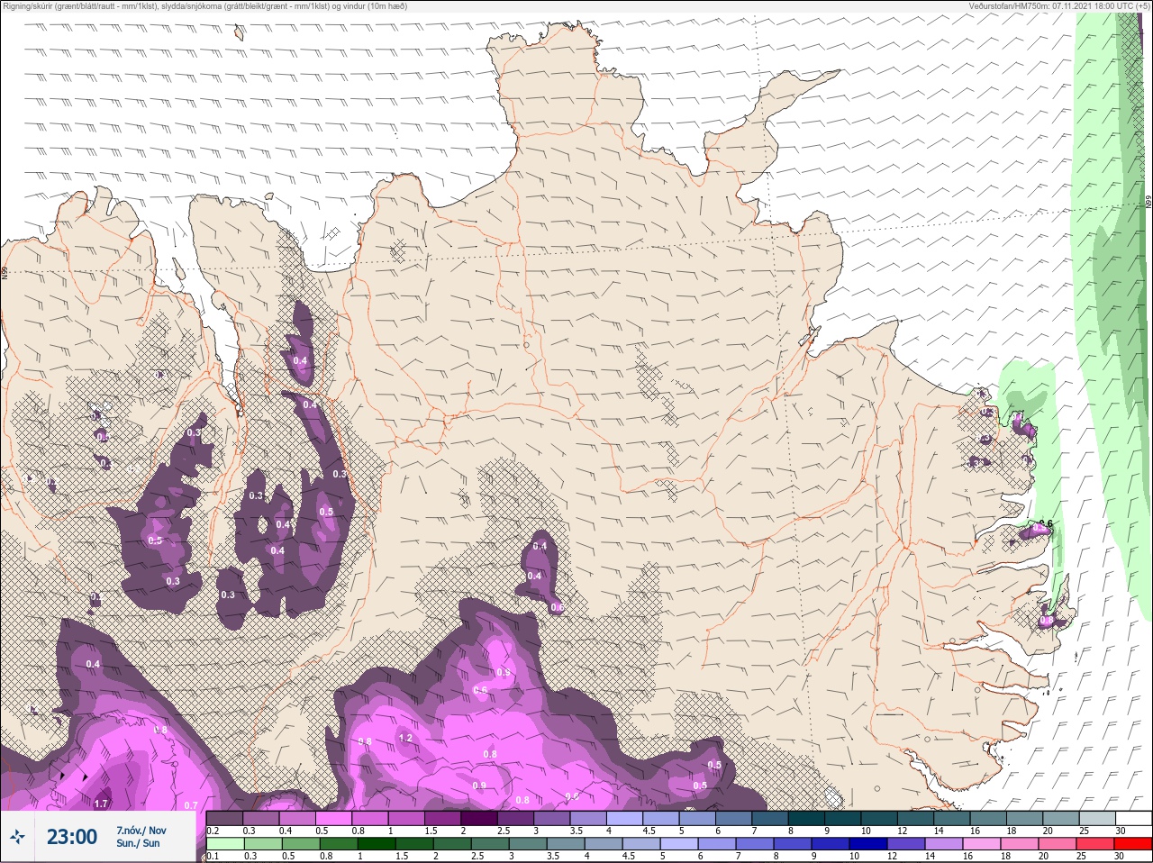The width and height of the screenshot is (1153, 863).
Task: Select the darkest green 1 swatch in the bottom legend
Action: click(x=377, y=844)
